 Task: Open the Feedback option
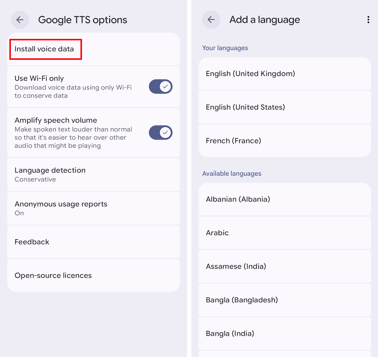pyautogui.click(x=94, y=242)
